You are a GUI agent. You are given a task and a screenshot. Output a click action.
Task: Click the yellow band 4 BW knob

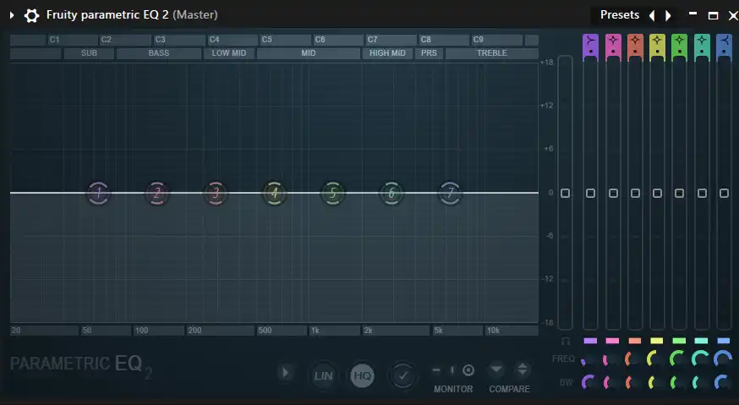pos(656,382)
